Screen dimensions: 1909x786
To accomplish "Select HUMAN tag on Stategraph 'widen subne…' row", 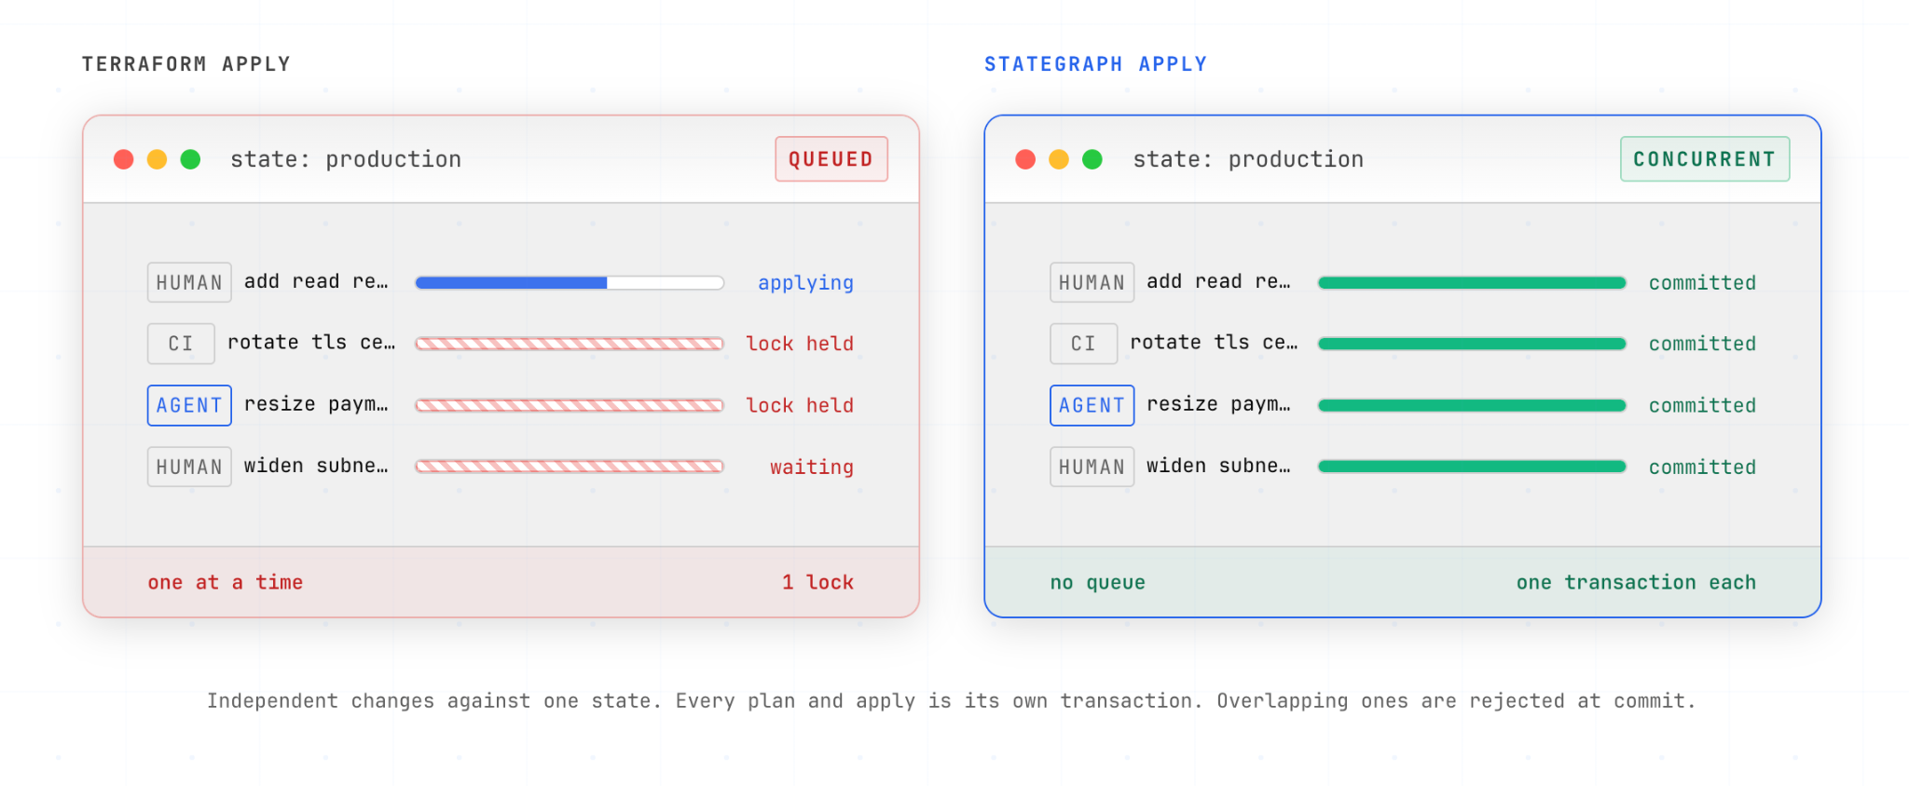I will point(1092,467).
